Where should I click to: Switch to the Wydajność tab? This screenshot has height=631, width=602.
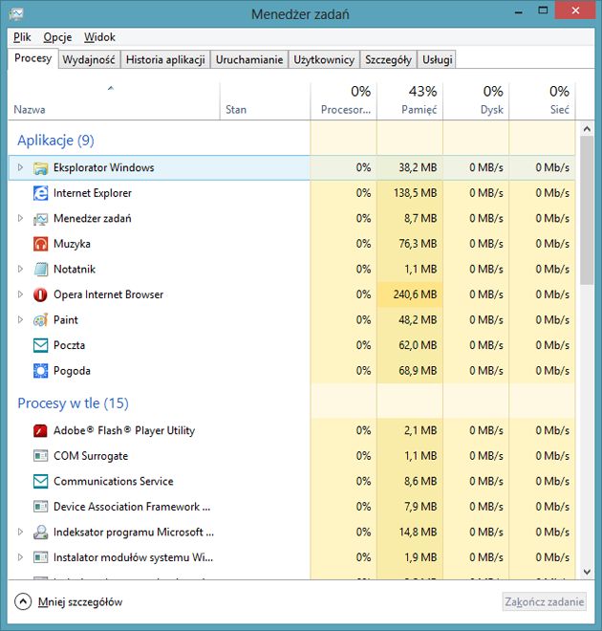89,60
